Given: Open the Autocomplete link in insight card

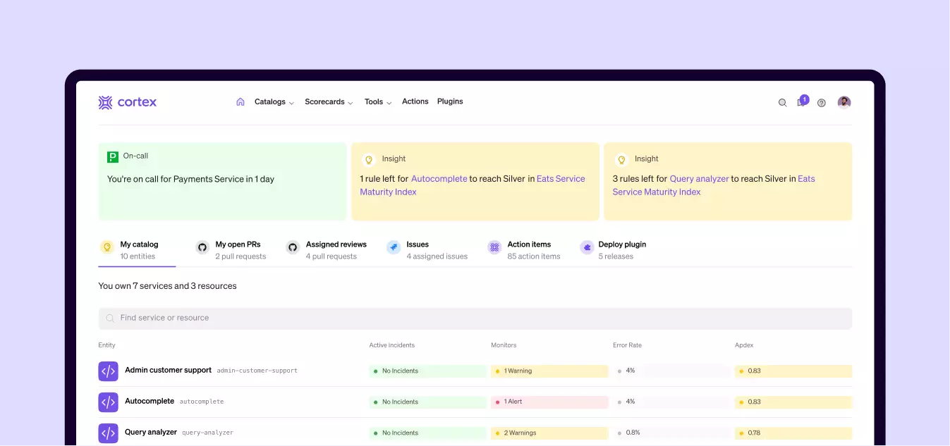Looking at the screenshot, I should [439, 179].
